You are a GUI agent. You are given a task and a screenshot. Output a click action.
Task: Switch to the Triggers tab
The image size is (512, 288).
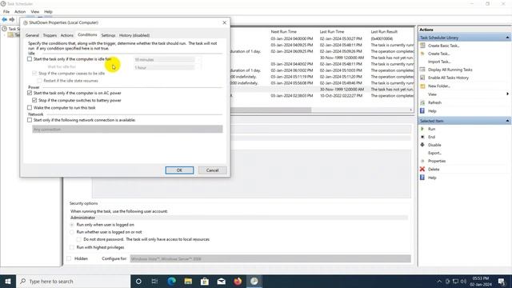click(50, 35)
